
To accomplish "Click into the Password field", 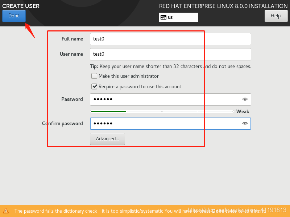I will (170, 99).
